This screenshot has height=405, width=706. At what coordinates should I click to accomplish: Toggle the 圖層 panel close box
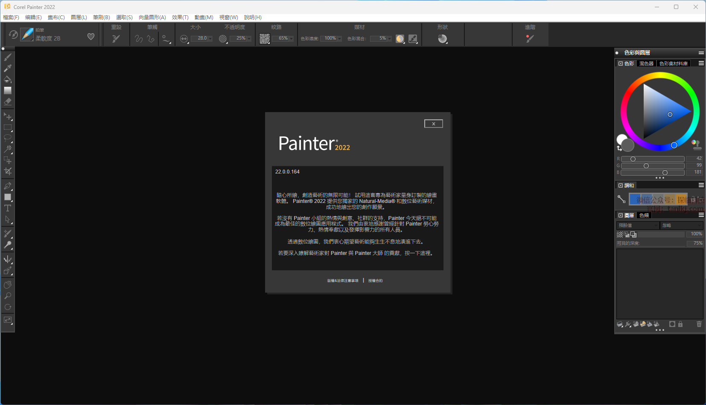point(620,215)
